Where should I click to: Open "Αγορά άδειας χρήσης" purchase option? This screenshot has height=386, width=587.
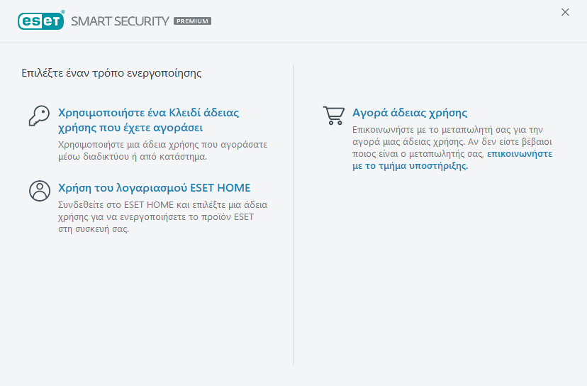point(410,113)
